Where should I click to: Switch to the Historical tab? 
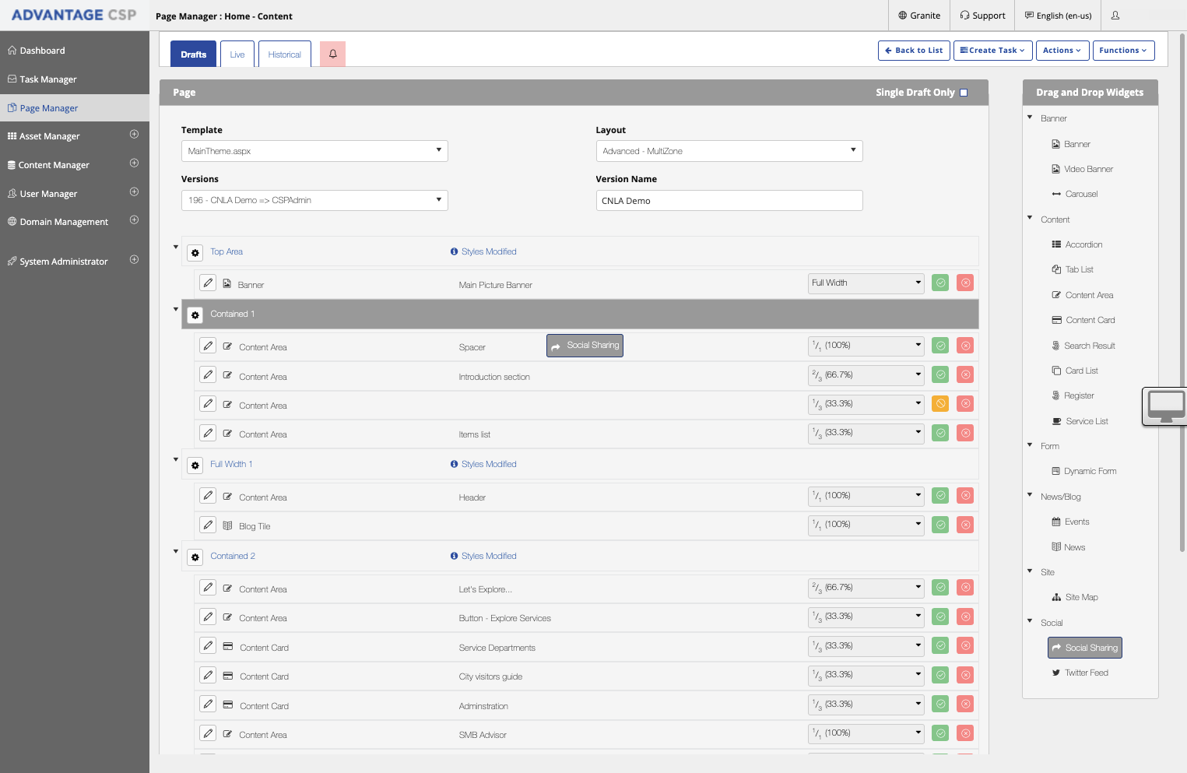coord(285,54)
